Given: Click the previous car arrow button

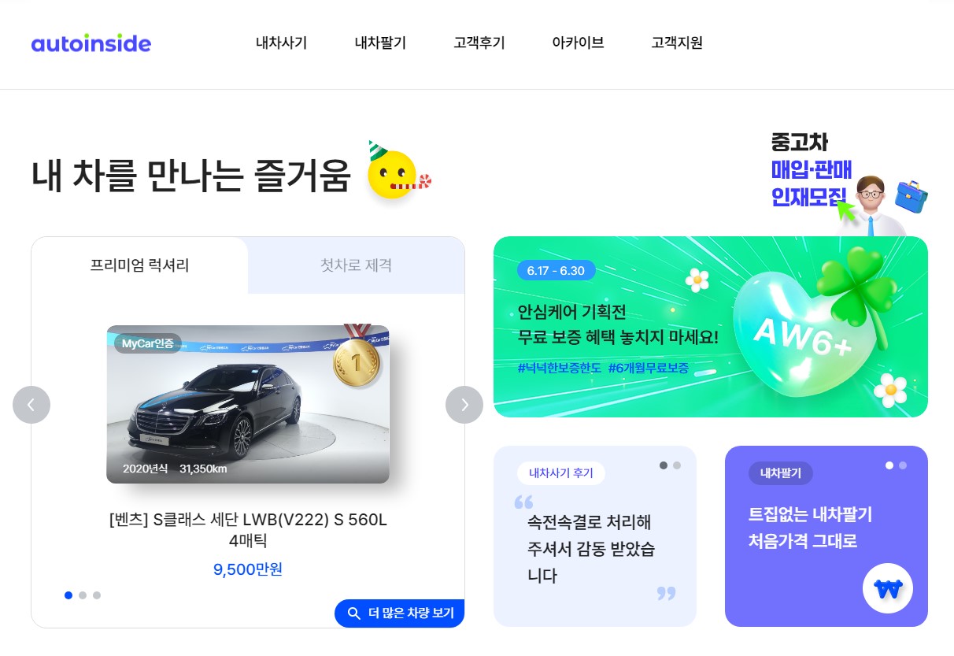Looking at the screenshot, I should point(31,405).
